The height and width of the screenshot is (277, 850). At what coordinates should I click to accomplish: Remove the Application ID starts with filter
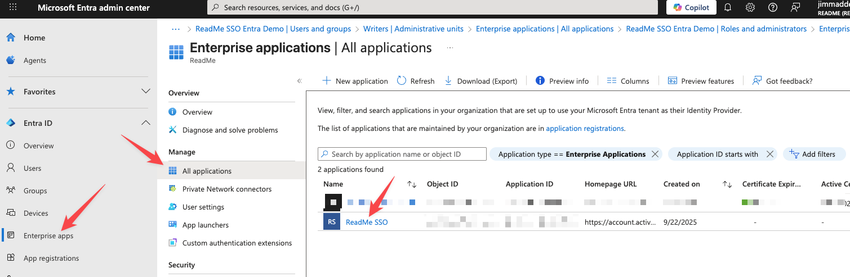click(771, 154)
